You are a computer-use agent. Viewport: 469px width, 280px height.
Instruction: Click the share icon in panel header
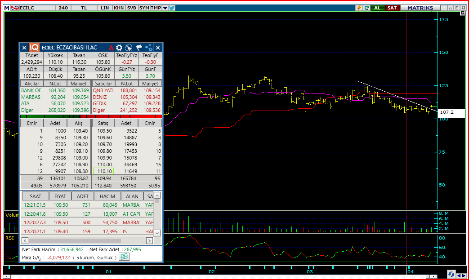[x=149, y=48]
